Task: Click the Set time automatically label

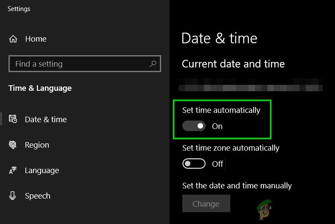Action: point(221,110)
